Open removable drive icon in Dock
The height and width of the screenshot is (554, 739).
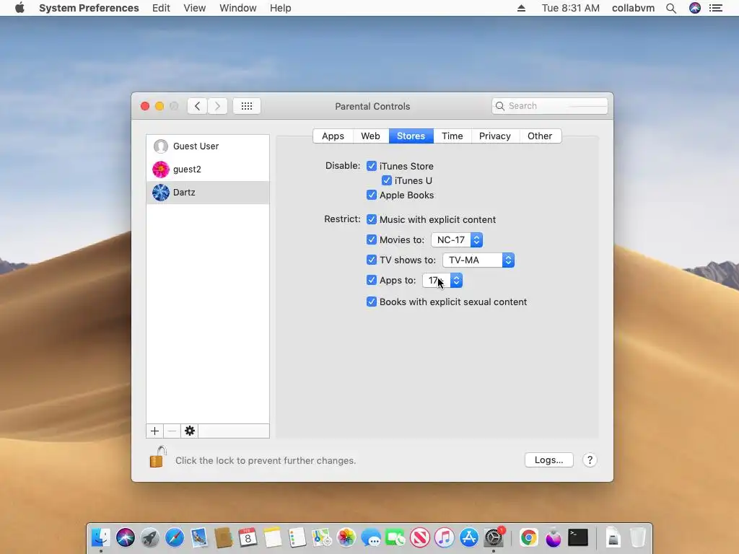tap(613, 537)
